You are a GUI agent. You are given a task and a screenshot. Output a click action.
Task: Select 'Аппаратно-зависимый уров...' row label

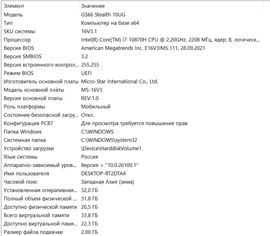pos(40,165)
